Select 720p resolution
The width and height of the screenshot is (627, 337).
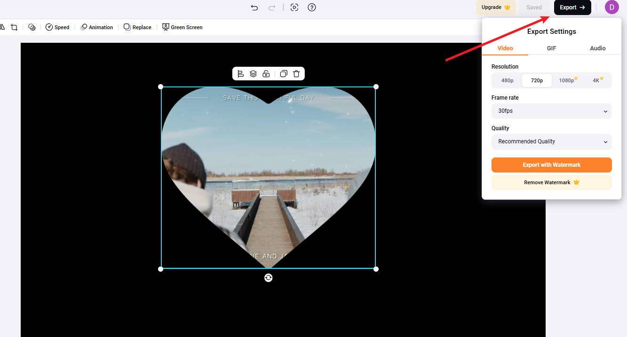point(537,80)
